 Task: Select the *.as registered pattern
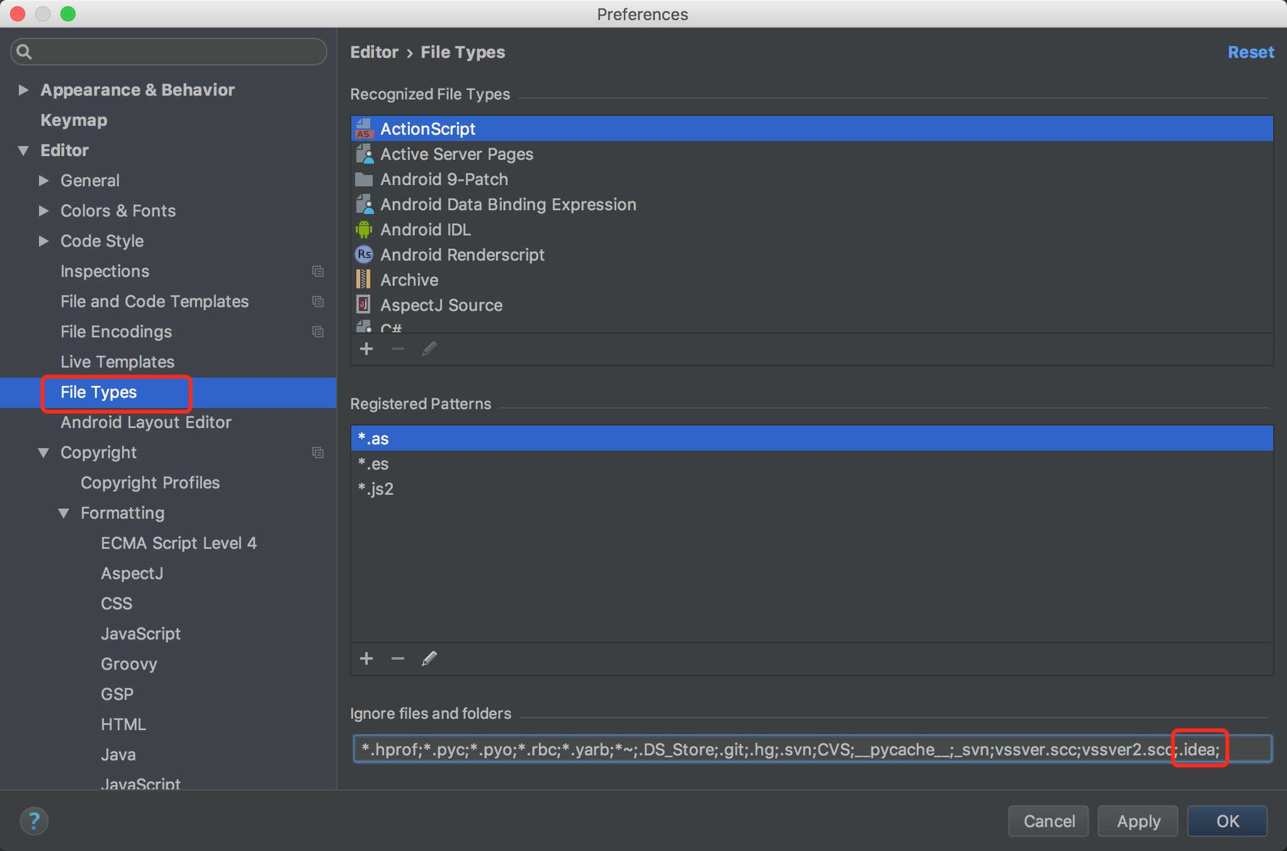(812, 438)
